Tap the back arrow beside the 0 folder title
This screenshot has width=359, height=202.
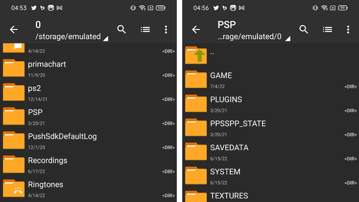click(x=14, y=29)
